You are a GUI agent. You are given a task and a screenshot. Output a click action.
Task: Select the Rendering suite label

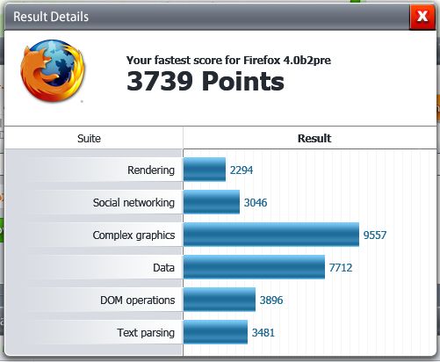[151, 170]
